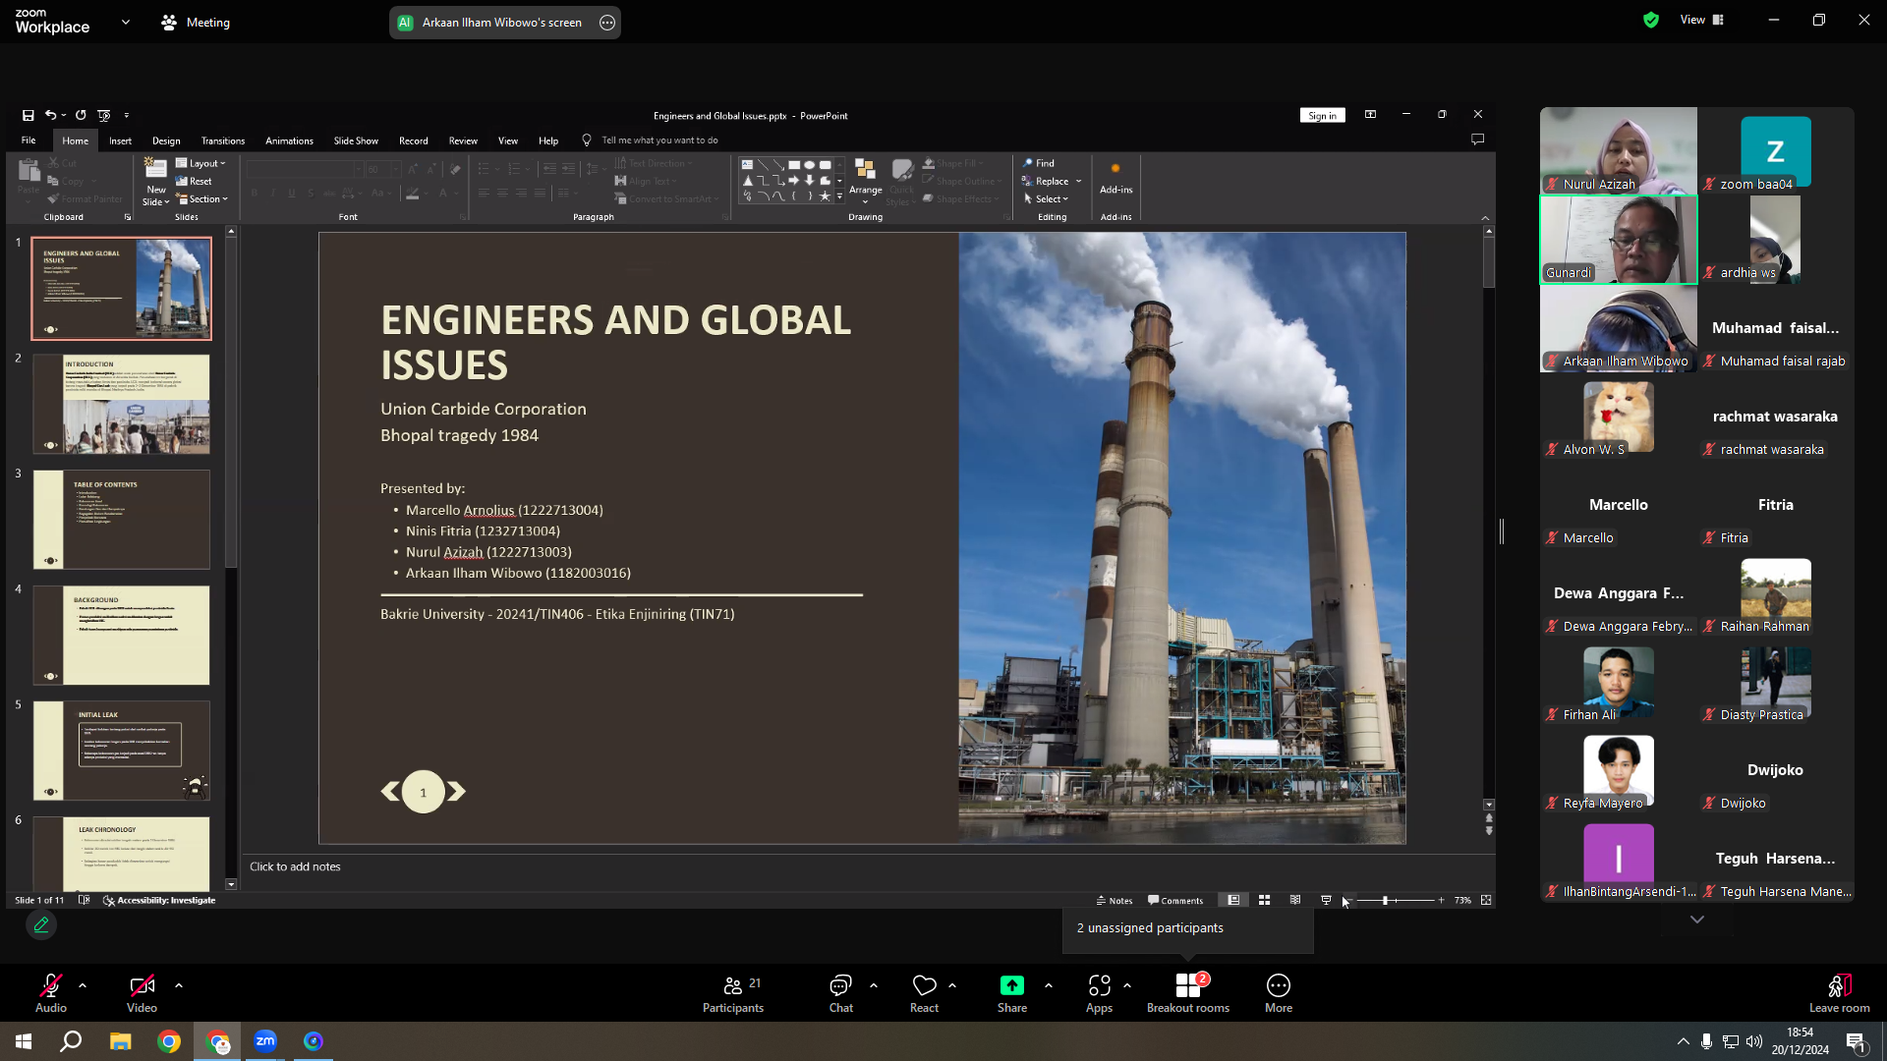Image resolution: width=1887 pixels, height=1061 pixels.
Task: Open screen share options ellipsis button
Action: pos(607,23)
